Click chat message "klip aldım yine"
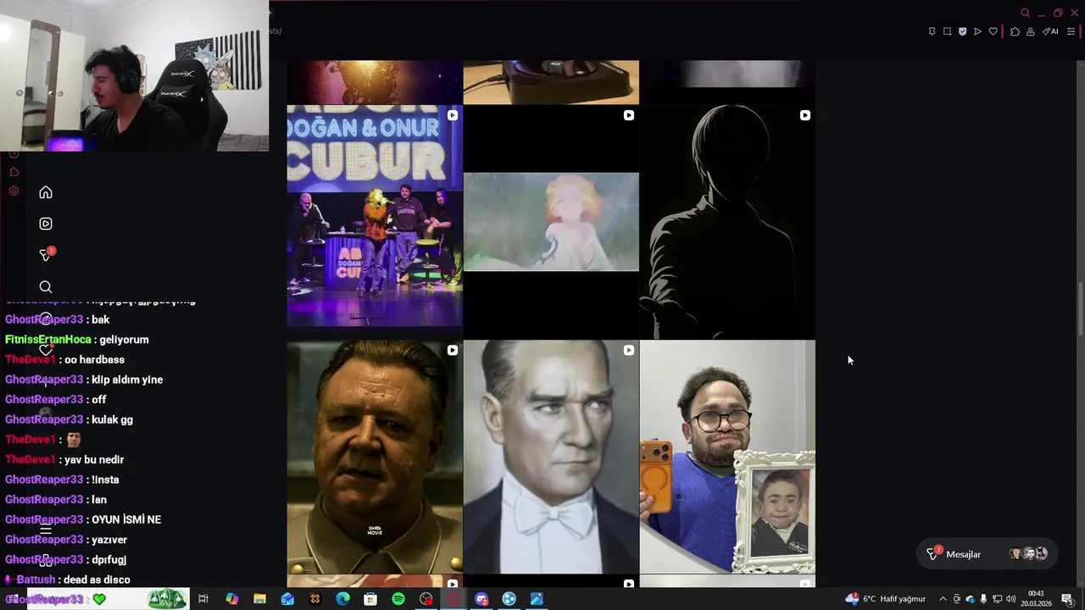The height and width of the screenshot is (610, 1085). tap(127, 380)
